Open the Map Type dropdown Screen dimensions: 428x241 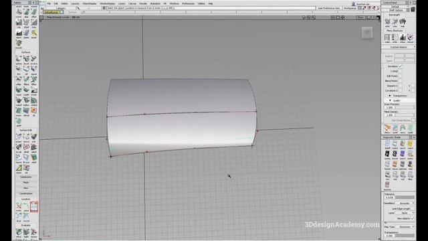[x=405, y=227]
